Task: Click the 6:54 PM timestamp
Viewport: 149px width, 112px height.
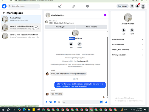Action: point(75,79)
